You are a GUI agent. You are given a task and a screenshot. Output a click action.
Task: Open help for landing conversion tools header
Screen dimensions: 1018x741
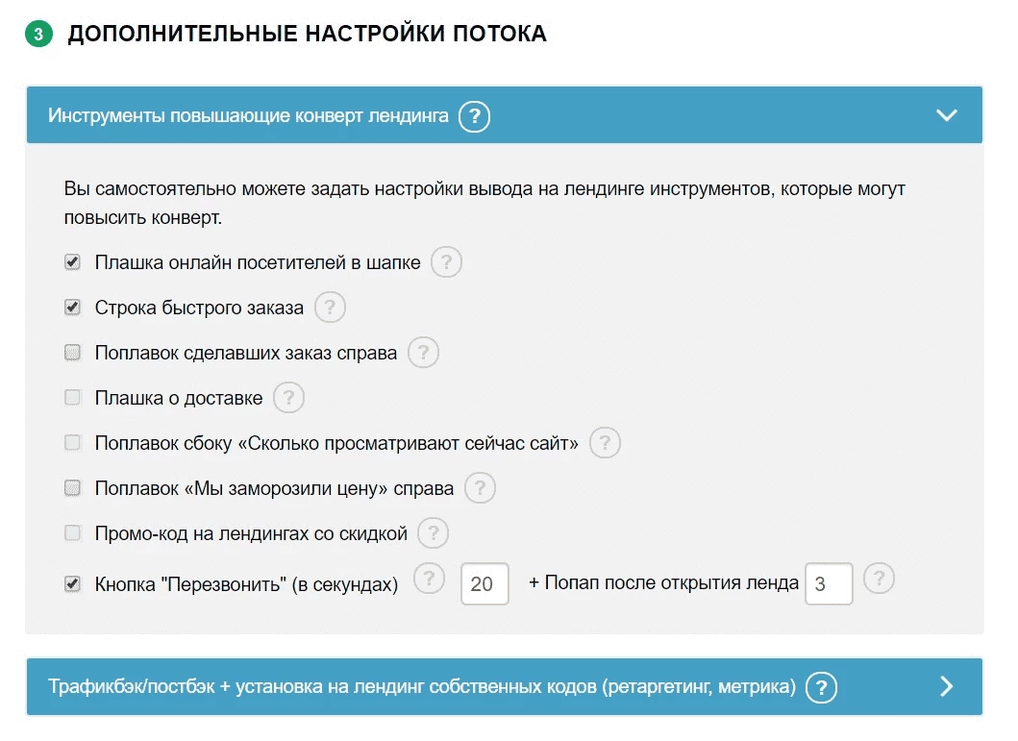(x=475, y=116)
